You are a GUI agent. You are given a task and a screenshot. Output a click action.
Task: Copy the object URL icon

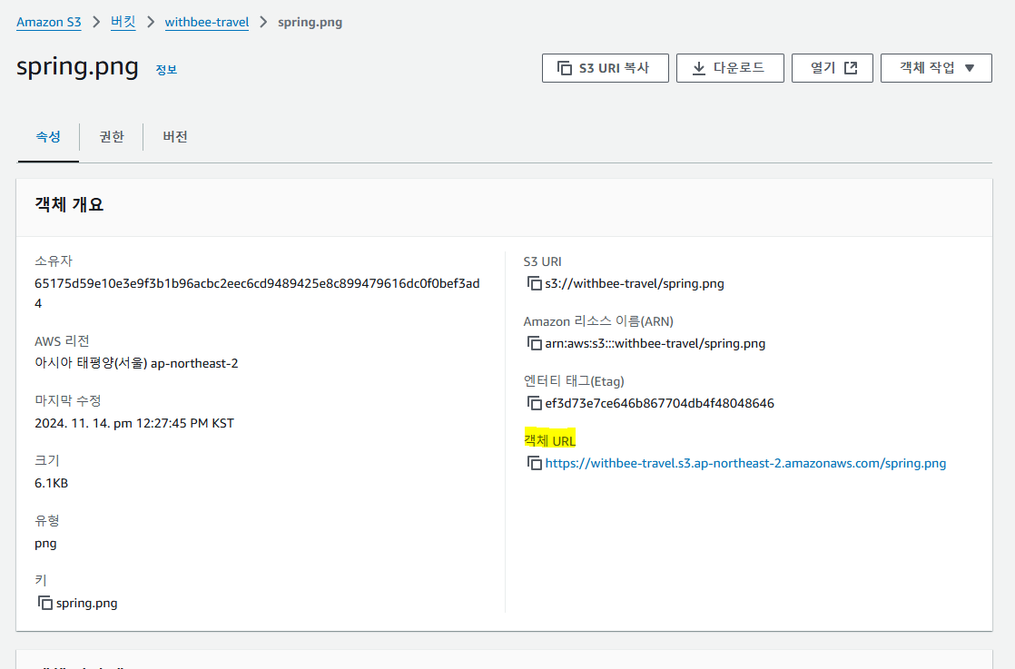point(534,463)
